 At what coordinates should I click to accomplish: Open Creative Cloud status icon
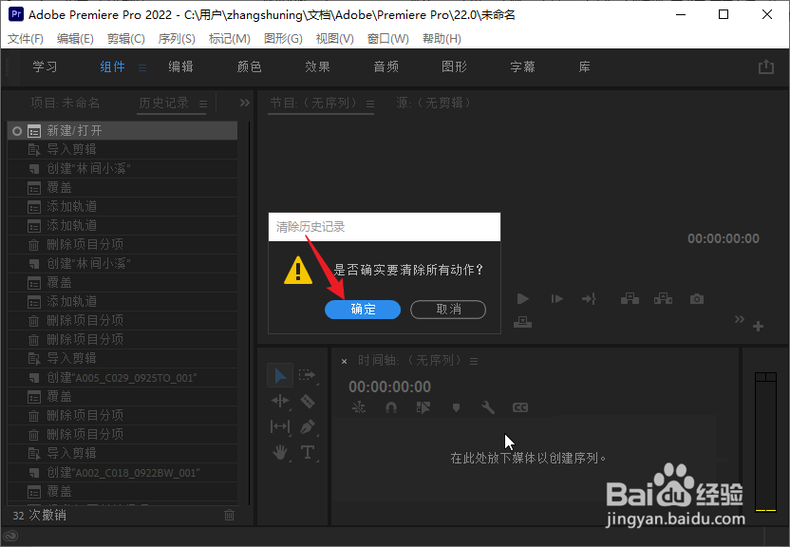[x=11, y=537]
